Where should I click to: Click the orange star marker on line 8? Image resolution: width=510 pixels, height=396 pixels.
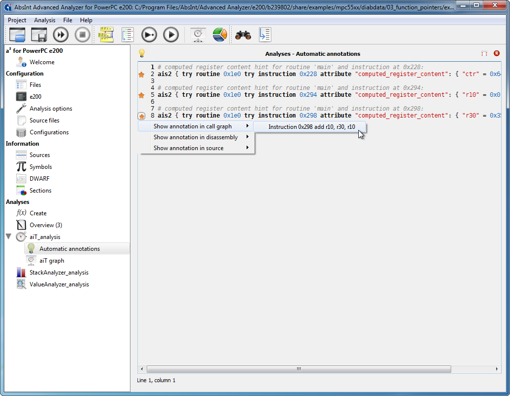pyautogui.click(x=141, y=116)
